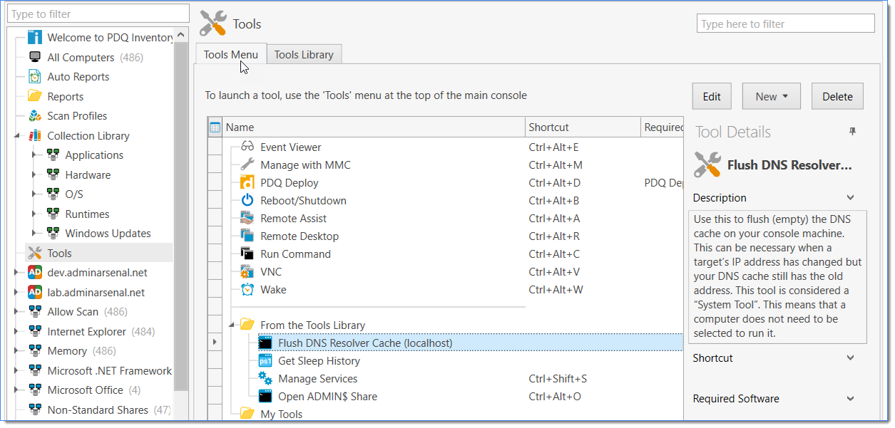Screen dimensions: 895x428
Task: Expand the Required Software section chevron
Action: pos(850,399)
